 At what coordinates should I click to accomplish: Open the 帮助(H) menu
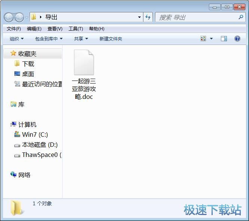click(x=97, y=29)
